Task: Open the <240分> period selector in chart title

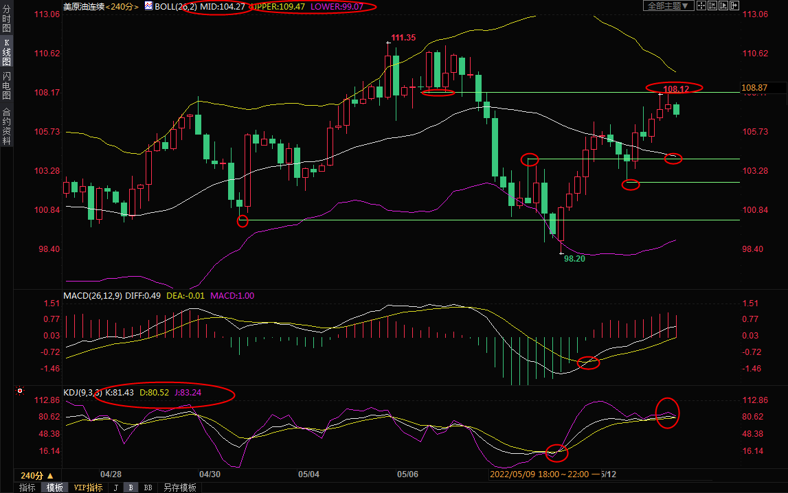Action: pos(120,6)
